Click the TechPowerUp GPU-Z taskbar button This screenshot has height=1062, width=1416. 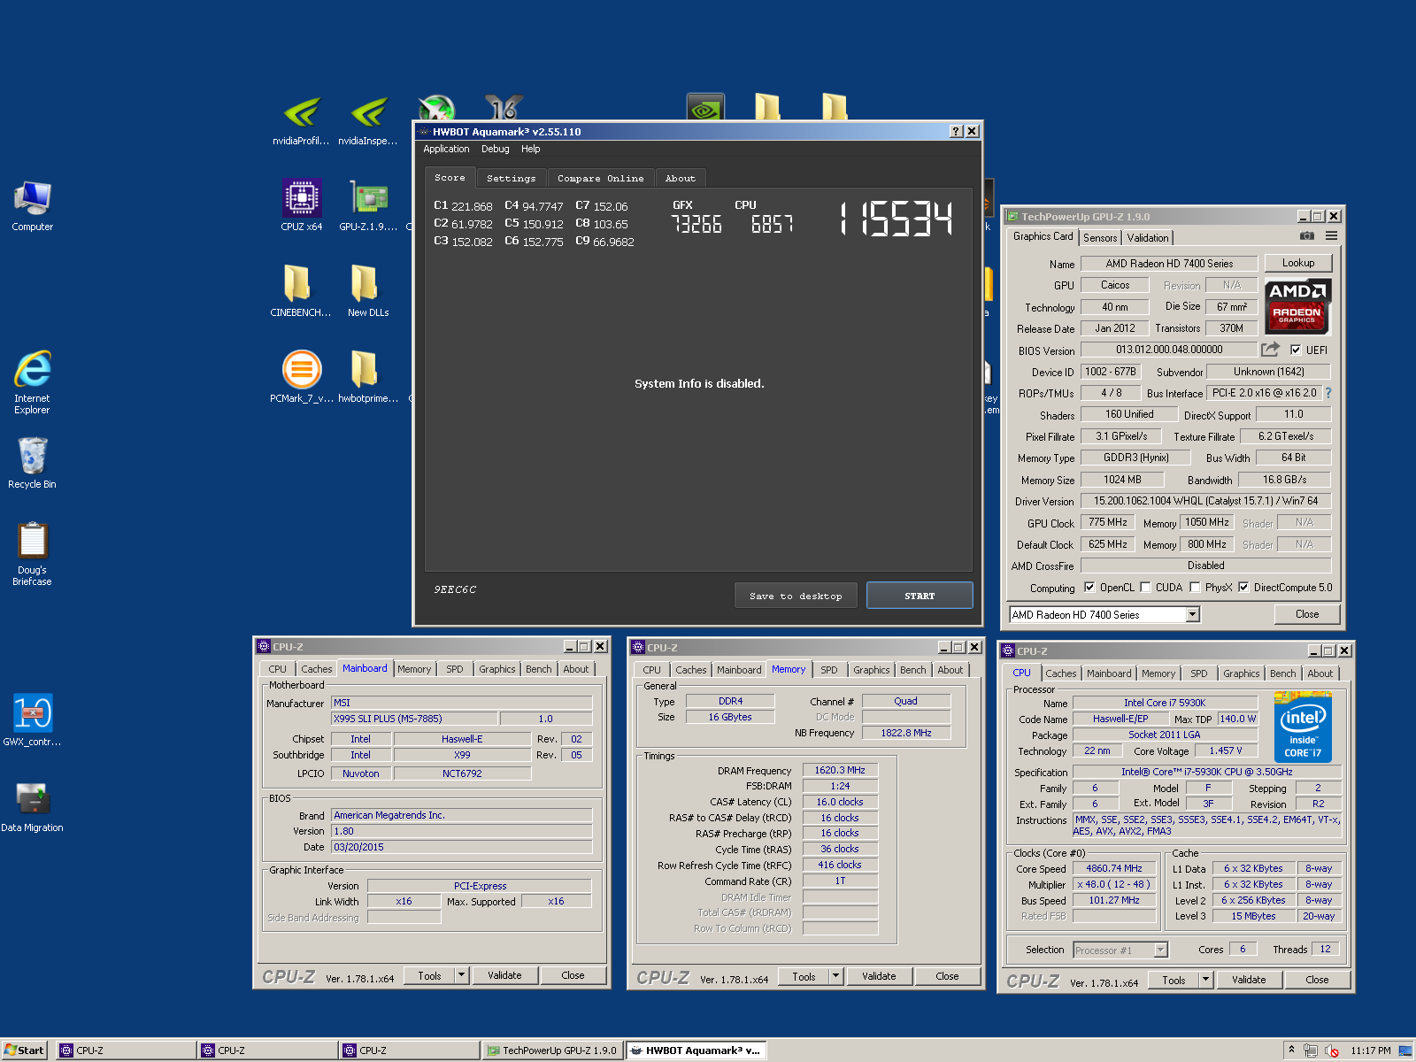click(553, 1050)
